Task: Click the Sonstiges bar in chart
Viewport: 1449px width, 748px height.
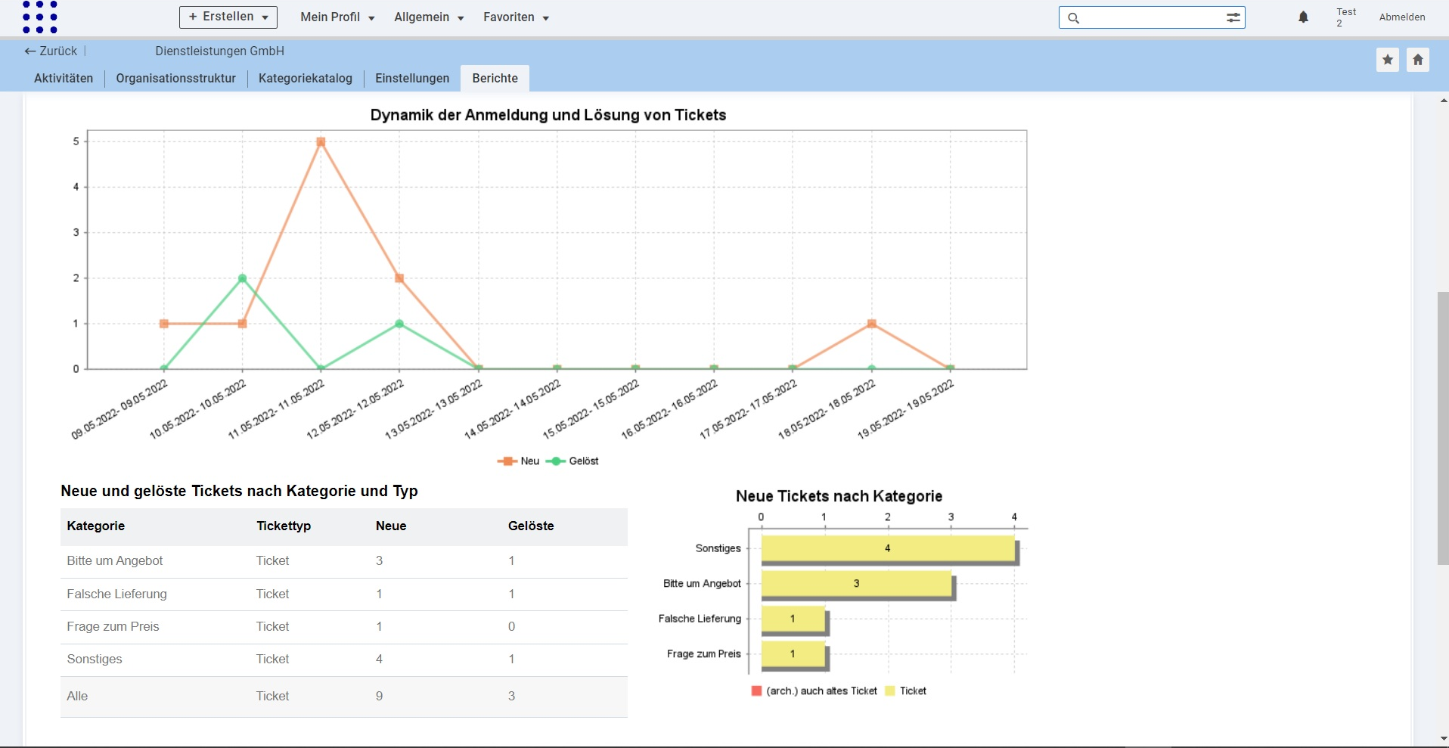Action: click(888, 548)
